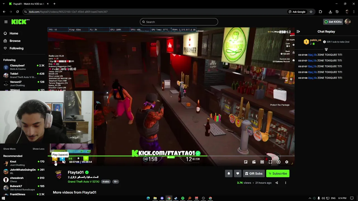Image resolution: width=358 pixels, height=201 pixels.
Task: Open the user profile avatar menu
Action: coord(348,22)
